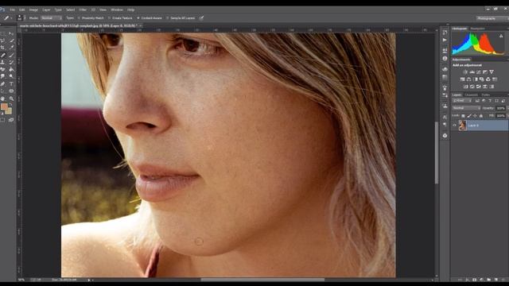Select the Eyedropper tool
Viewport: 509px width, 286px height.
pos(11,48)
